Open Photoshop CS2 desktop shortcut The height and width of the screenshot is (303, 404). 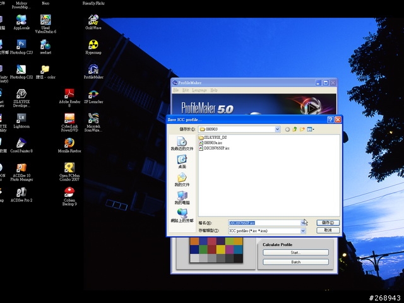pyautogui.click(x=21, y=71)
